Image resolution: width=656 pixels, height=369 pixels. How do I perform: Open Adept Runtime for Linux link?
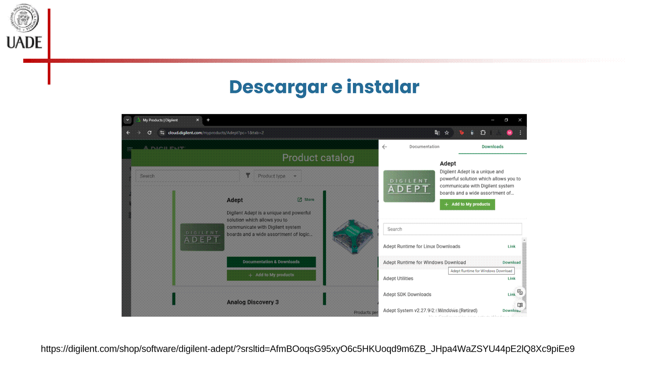coord(511,246)
